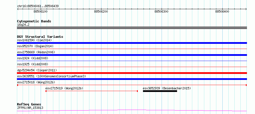Click the nsv952070 (Dogan2014) label
255x114 pixels.
click(x=35, y=46)
